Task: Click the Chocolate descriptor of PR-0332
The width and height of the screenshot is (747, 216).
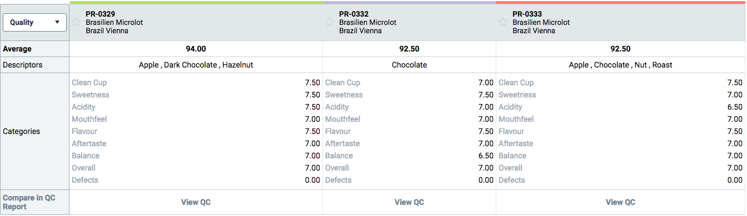Action: [410, 65]
